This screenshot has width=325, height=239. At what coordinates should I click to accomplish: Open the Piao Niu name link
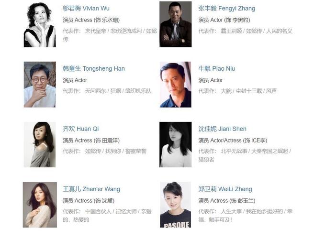point(217,69)
